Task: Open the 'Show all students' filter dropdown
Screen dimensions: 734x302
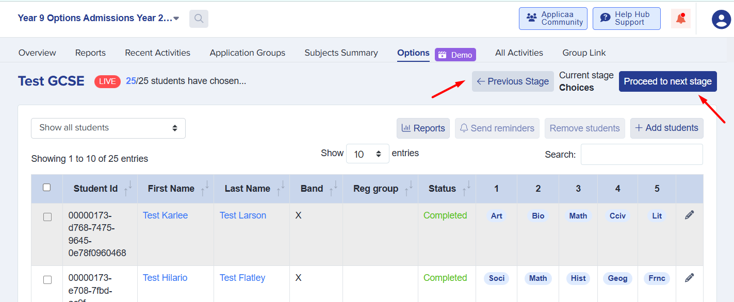Action: click(108, 128)
